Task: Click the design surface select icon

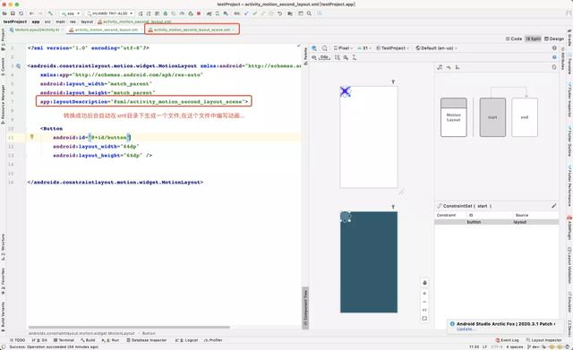Action: pyautogui.click(x=314, y=48)
